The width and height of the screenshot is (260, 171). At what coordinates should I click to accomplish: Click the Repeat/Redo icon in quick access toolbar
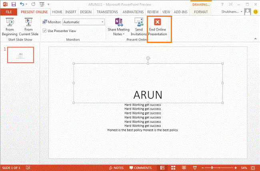pos(33,4)
